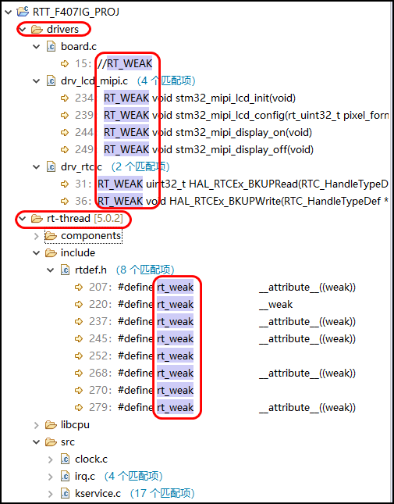Open match stm32_mipi_display_on on line 244
This screenshot has height=504, width=394.
(x=208, y=132)
